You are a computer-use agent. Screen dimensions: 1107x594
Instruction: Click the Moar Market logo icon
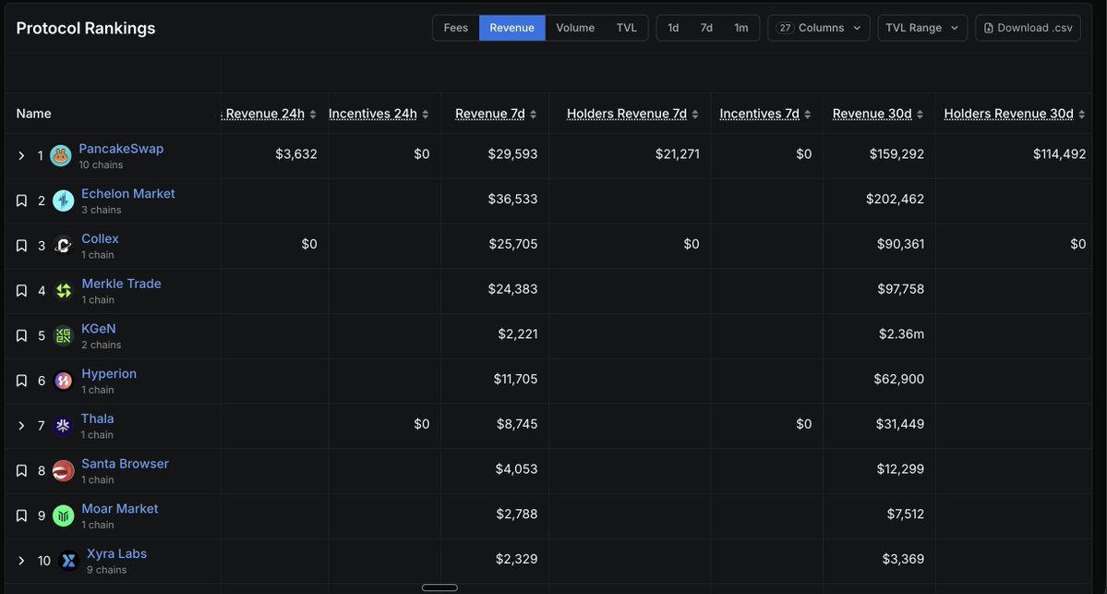[64, 515]
